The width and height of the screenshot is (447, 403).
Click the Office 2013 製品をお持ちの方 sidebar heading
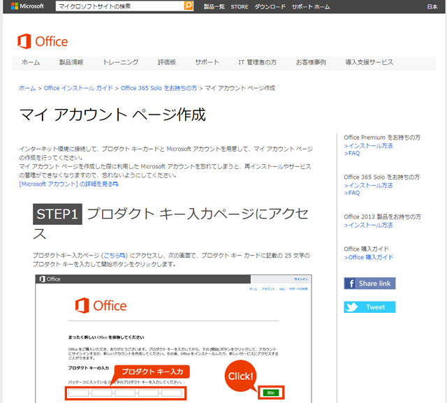(x=382, y=217)
